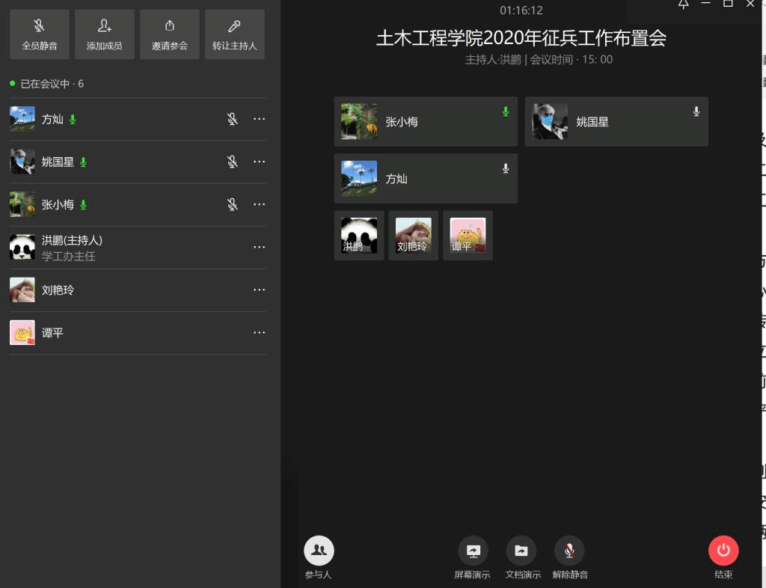The image size is (766, 588).
Task: Open 添加成员 to add a member
Action: 105,34
